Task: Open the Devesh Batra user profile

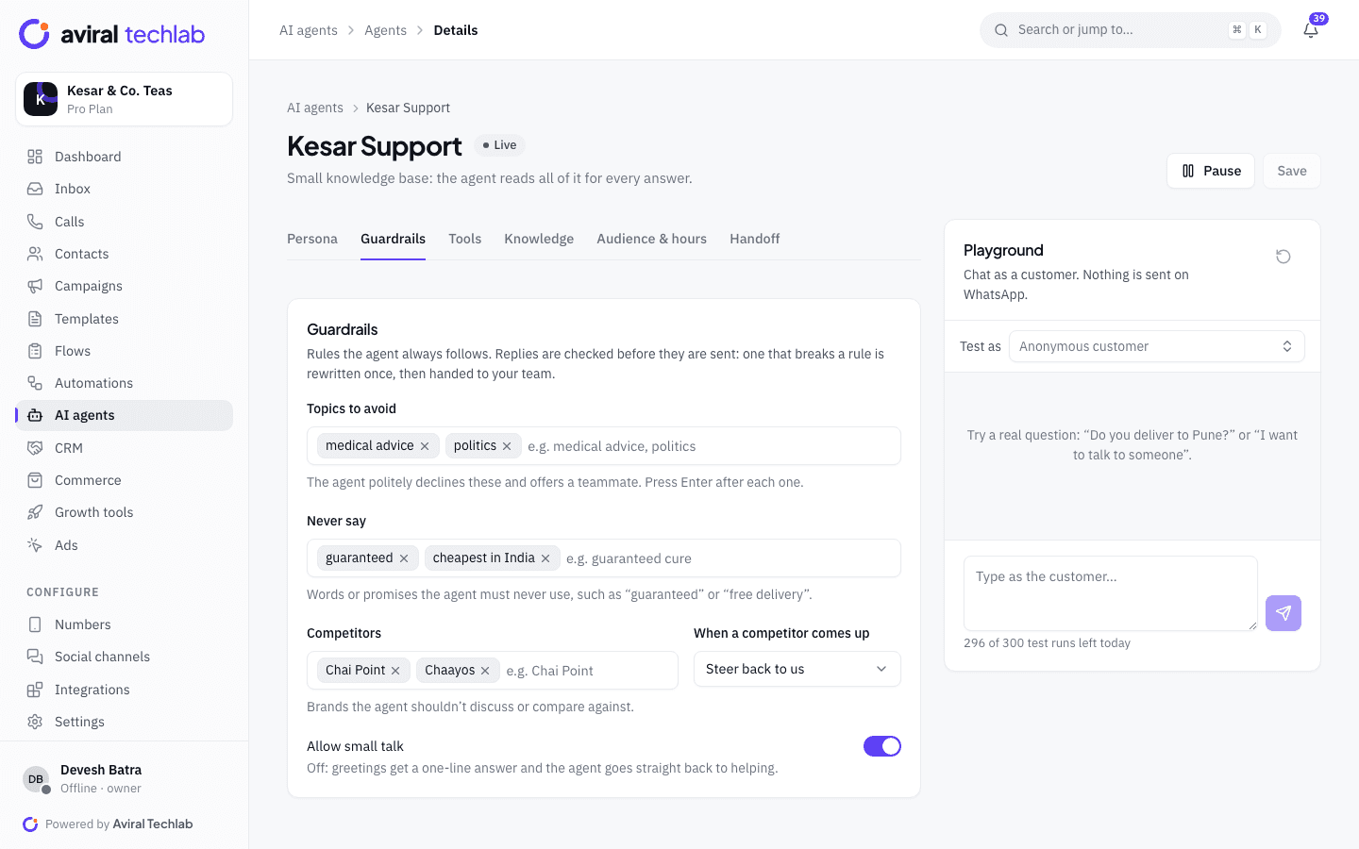Action: click(125, 779)
